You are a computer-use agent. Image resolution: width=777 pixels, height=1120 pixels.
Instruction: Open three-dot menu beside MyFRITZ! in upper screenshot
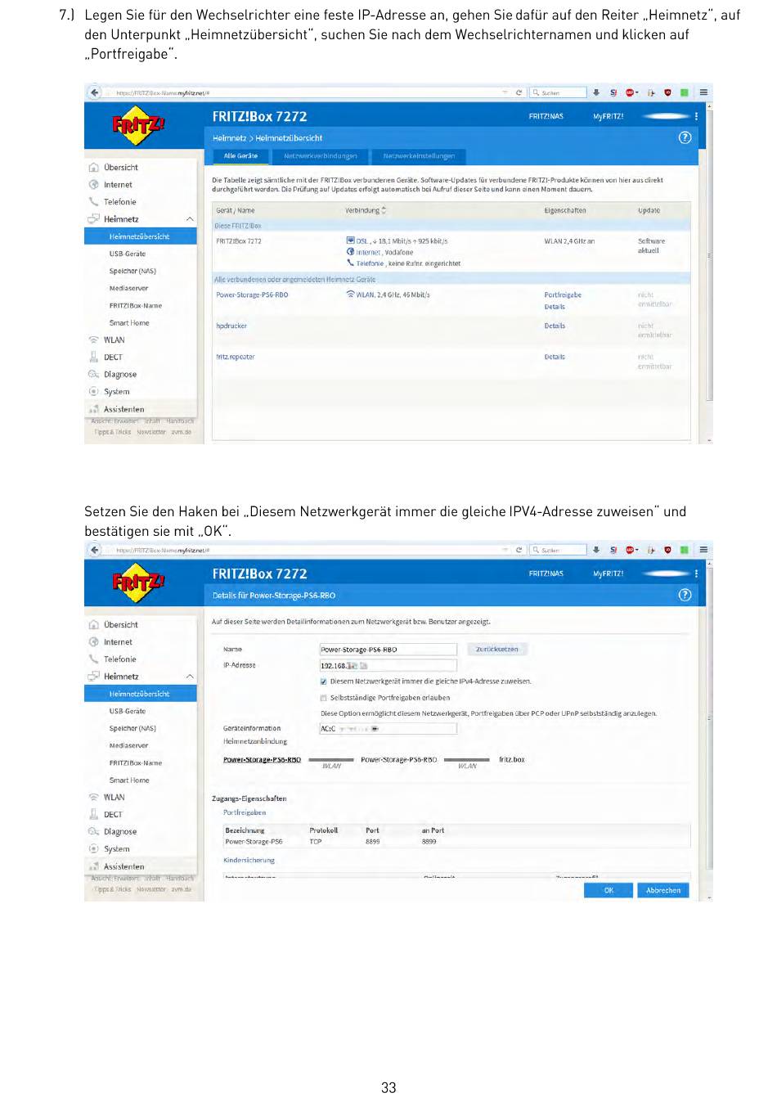696,116
